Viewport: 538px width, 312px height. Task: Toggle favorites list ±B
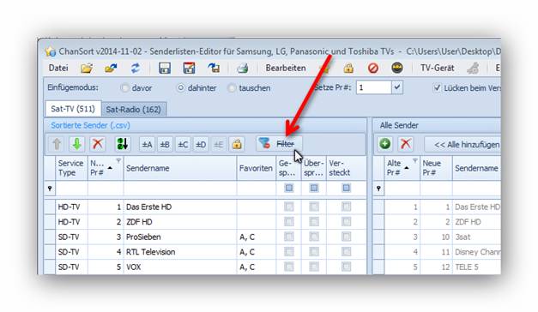tap(165, 144)
